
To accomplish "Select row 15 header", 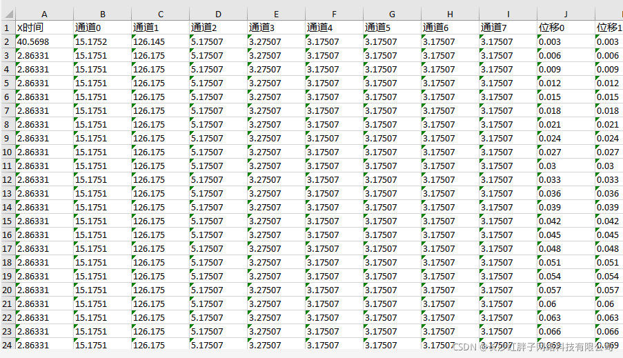I will click(8, 221).
